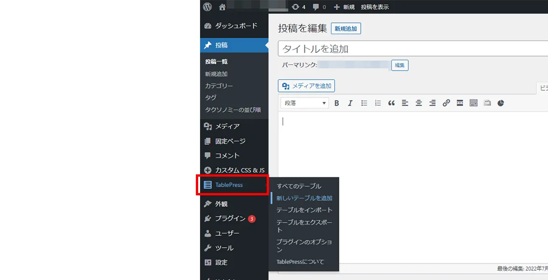Toggle bold formatting in the editor

pos(337,102)
